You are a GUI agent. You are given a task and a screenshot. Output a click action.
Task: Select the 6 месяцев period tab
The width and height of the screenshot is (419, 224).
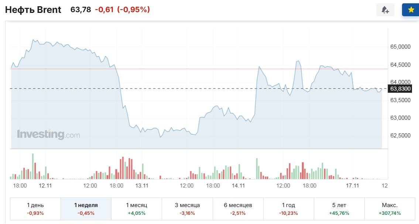238,209
